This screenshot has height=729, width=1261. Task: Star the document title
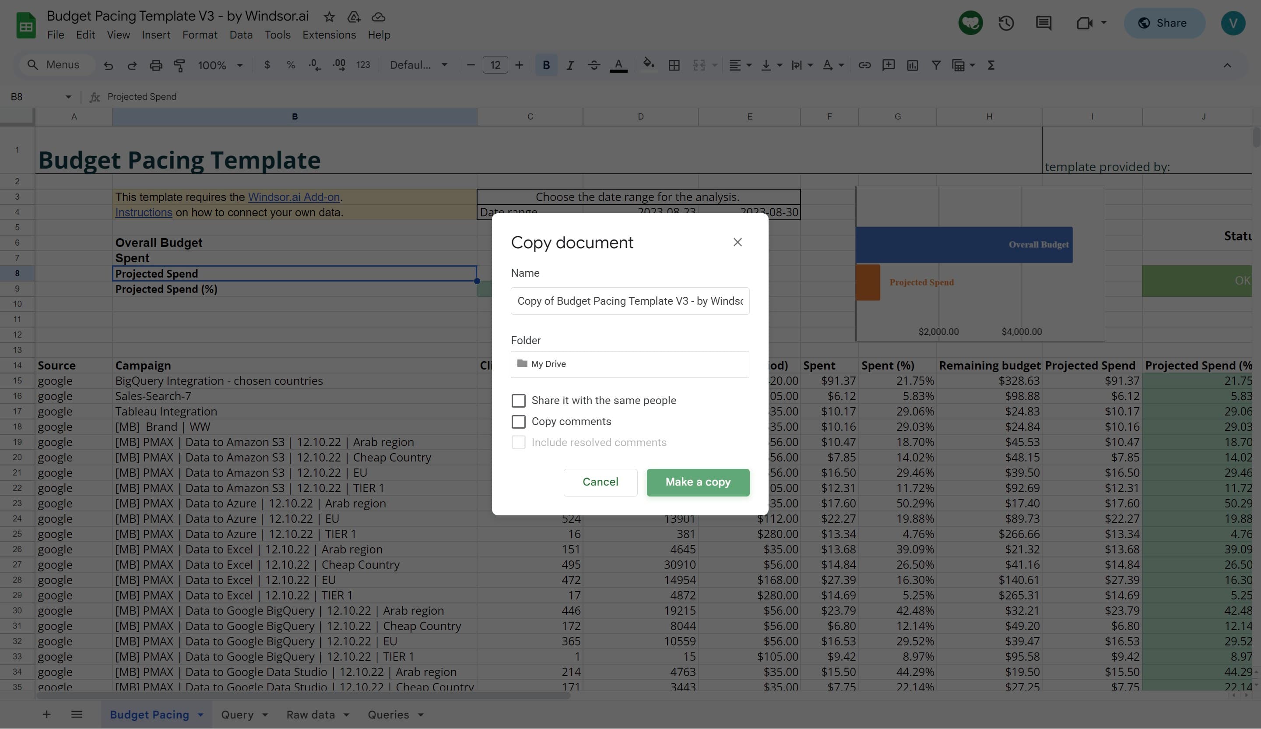329,17
